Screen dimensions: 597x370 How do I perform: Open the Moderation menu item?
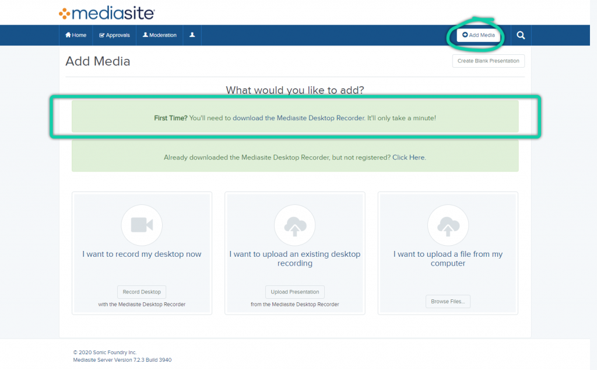[x=159, y=35]
